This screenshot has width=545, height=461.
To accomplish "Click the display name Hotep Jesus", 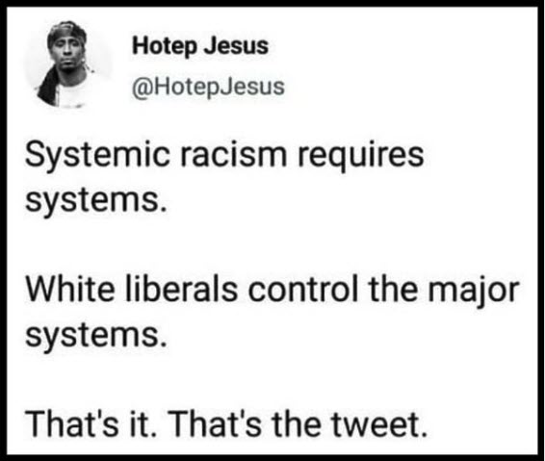I will [200, 46].
